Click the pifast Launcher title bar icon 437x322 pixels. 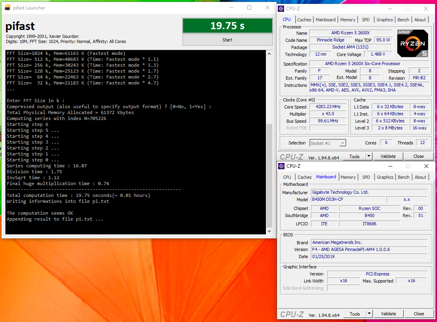pos(8,7)
